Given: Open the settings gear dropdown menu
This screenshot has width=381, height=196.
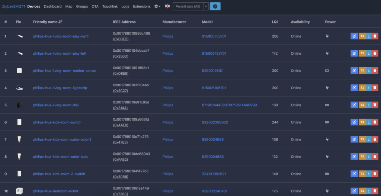Looking at the screenshot, I should click(x=158, y=6).
